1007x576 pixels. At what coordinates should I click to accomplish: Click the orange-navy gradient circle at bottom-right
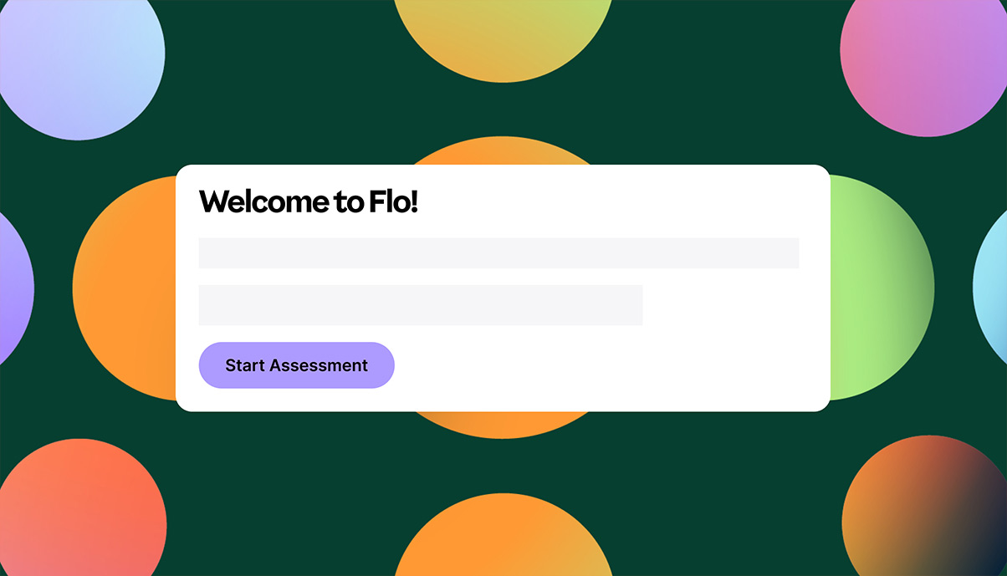[925, 507]
